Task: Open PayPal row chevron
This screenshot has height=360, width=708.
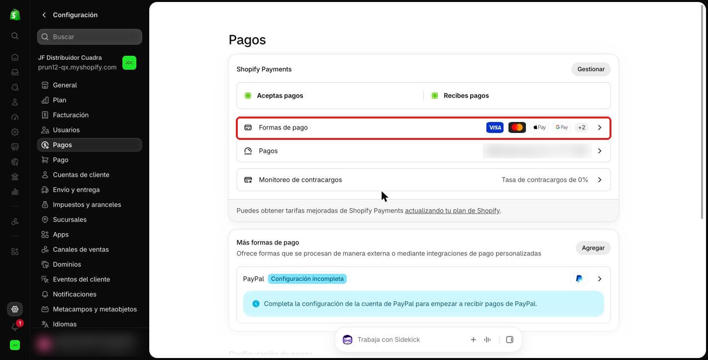Action: pos(600,279)
